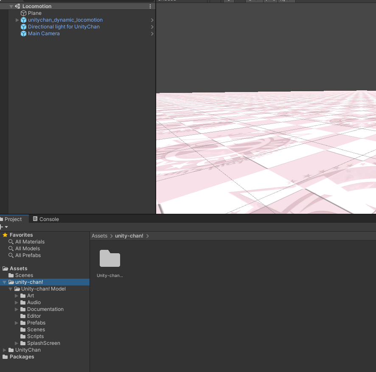
Task: Click the Console tab's log icon
Action: click(35, 219)
